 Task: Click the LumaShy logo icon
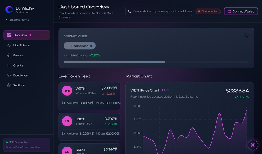click(x=9, y=10)
